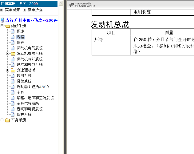Click the Macromedia FlashPaper logo
The height and width of the screenshot is (154, 194).
click(82, 5)
